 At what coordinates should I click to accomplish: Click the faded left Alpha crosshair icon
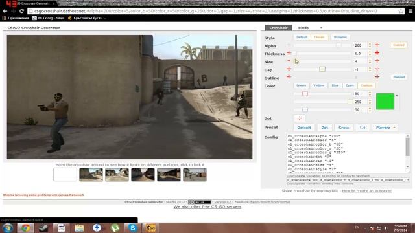click(x=289, y=45)
